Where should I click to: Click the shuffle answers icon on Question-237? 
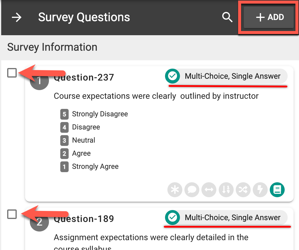pyautogui.click(x=243, y=190)
